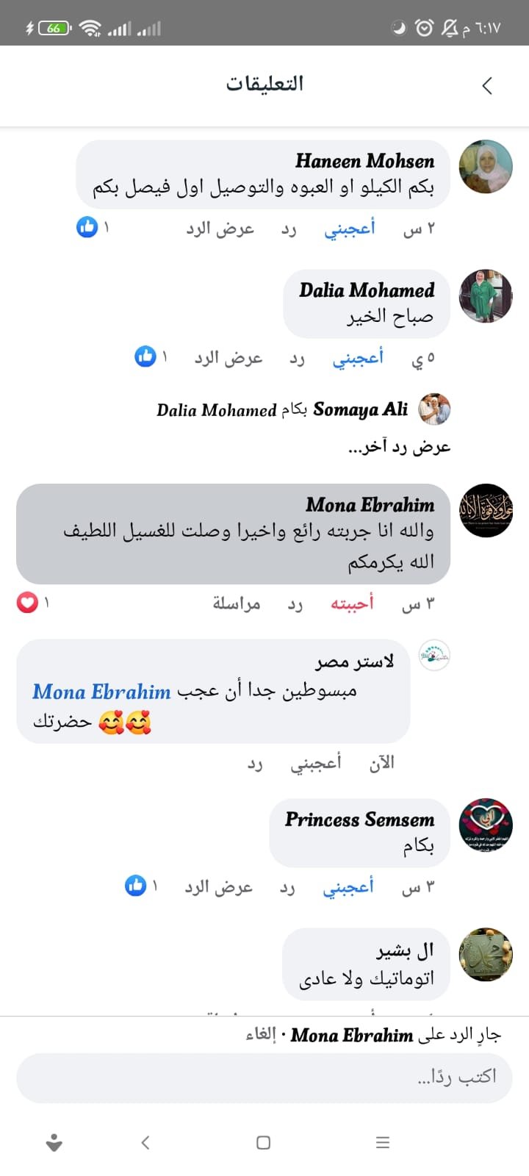
Task: Tap the like count icon on Princess Semsem's comment
Action: pos(136,886)
